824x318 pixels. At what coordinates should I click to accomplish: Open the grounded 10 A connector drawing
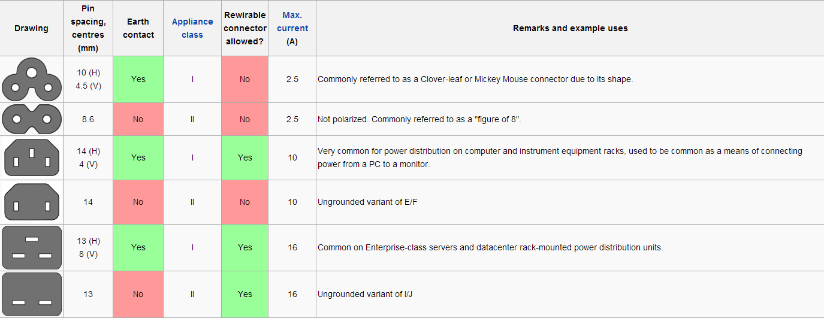[32, 158]
